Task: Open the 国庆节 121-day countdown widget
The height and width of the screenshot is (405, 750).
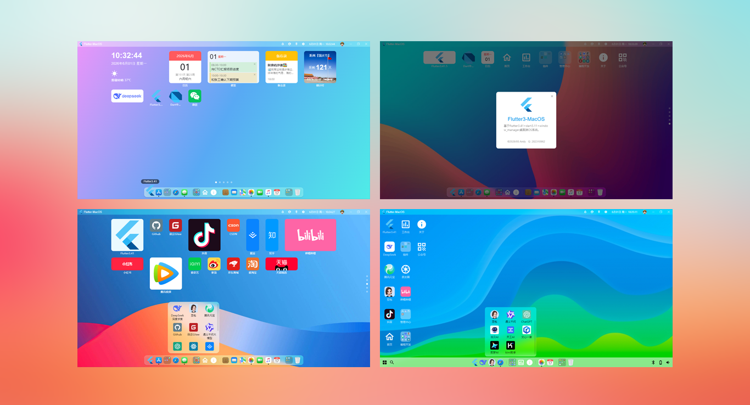Action: pos(320,67)
